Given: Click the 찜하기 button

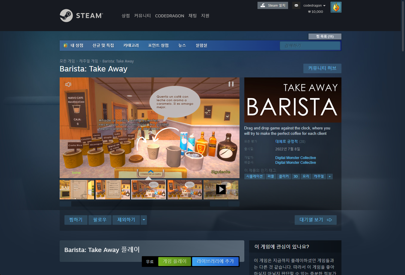Looking at the screenshot, I should point(76,220).
